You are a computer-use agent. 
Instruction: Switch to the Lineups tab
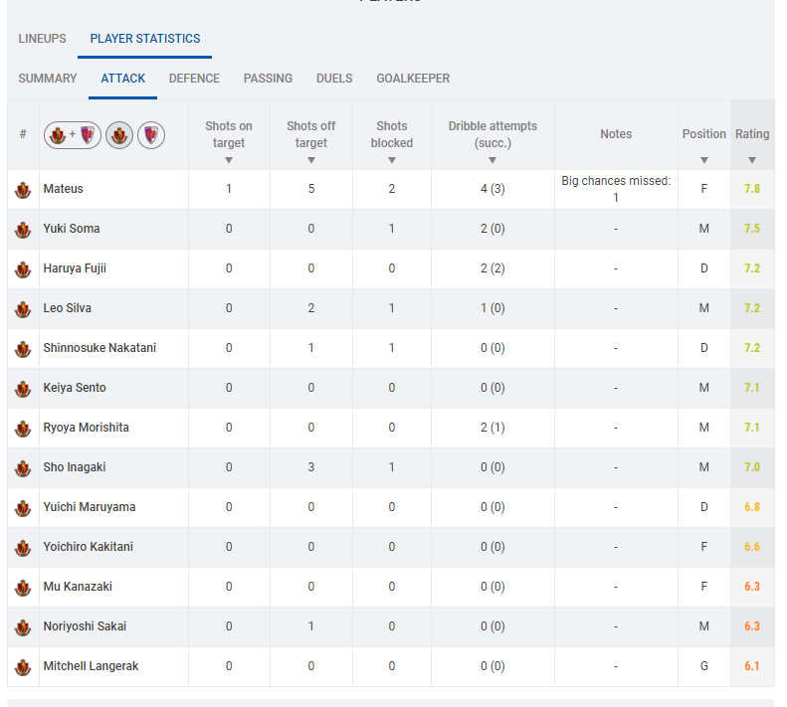42,39
